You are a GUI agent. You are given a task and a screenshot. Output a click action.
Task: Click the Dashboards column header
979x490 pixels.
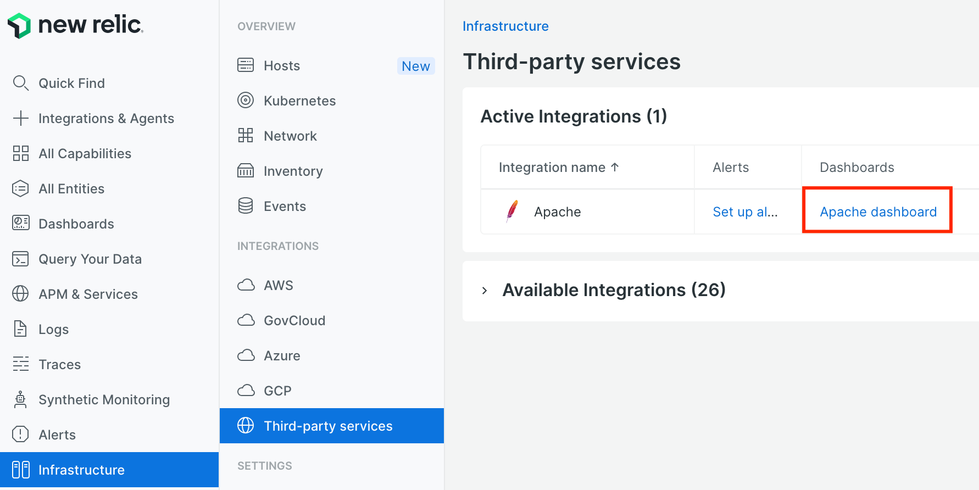[857, 168]
